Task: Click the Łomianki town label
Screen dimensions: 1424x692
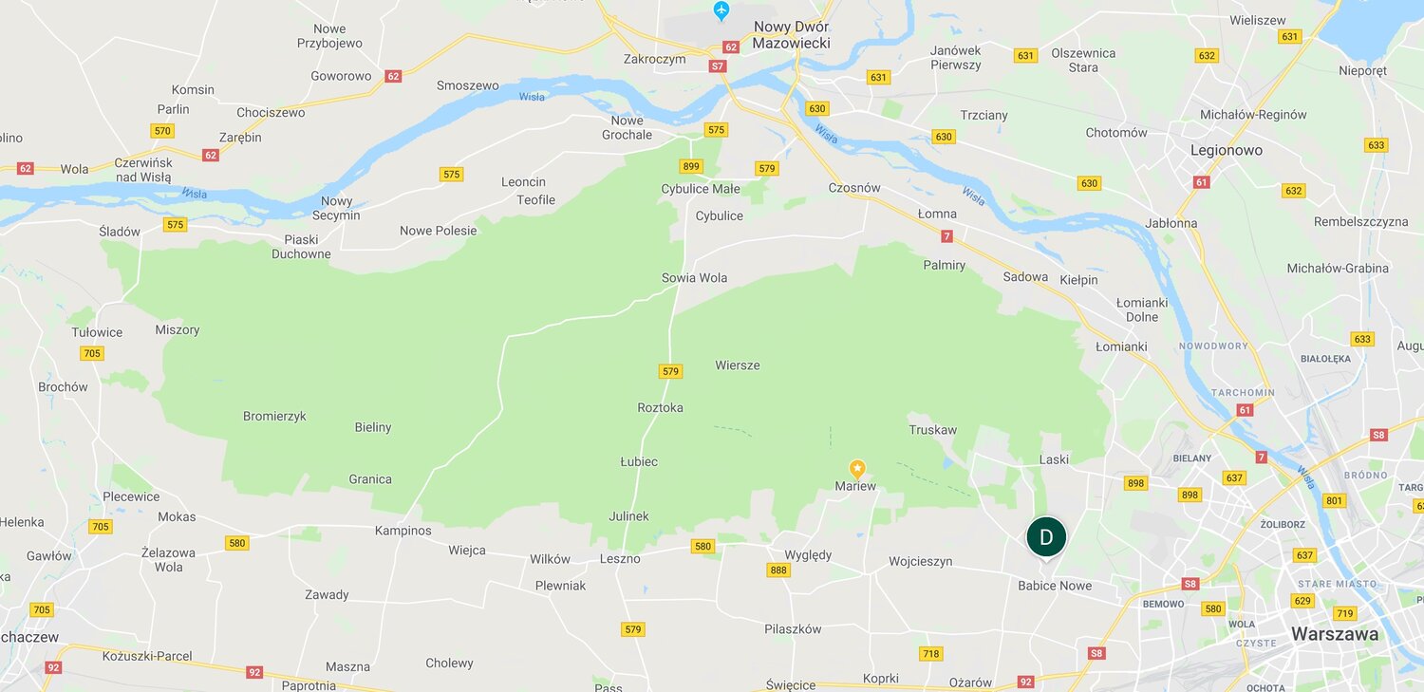Action: coord(1121,346)
